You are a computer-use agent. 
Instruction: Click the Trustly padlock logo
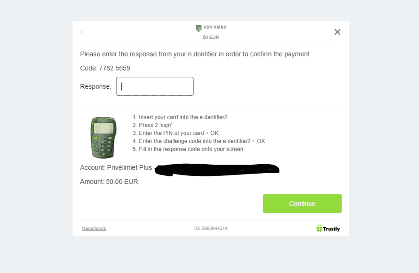pos(319,228)
